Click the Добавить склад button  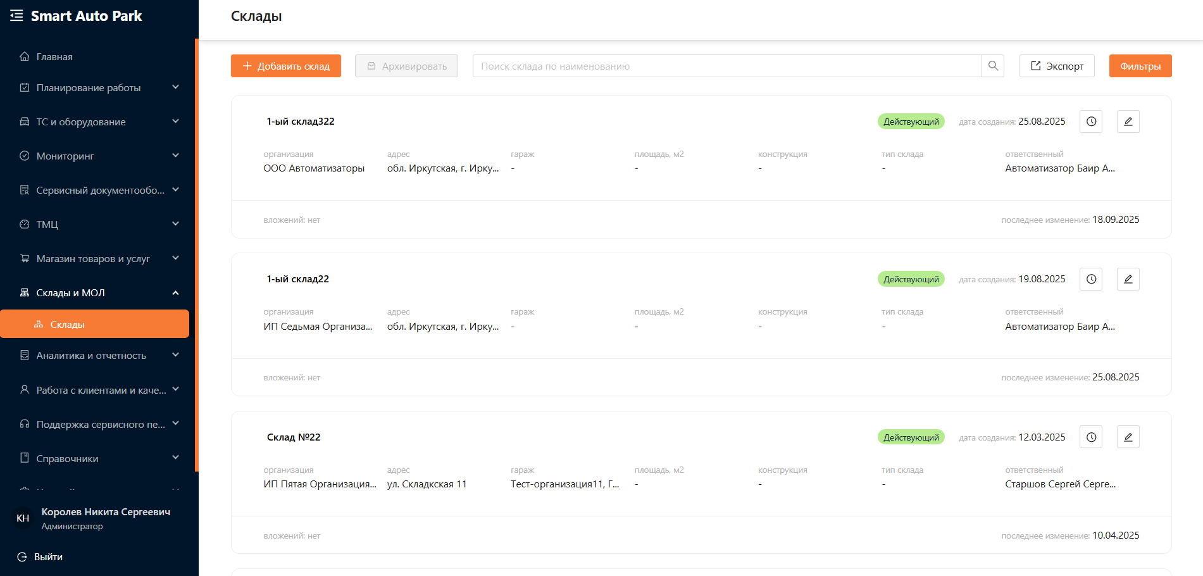coord(285,66)
